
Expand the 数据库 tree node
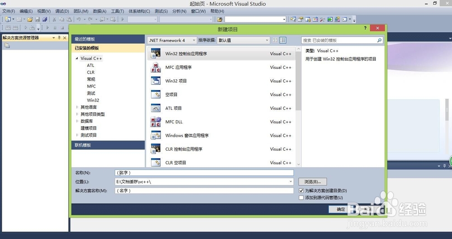click(77, 121)
